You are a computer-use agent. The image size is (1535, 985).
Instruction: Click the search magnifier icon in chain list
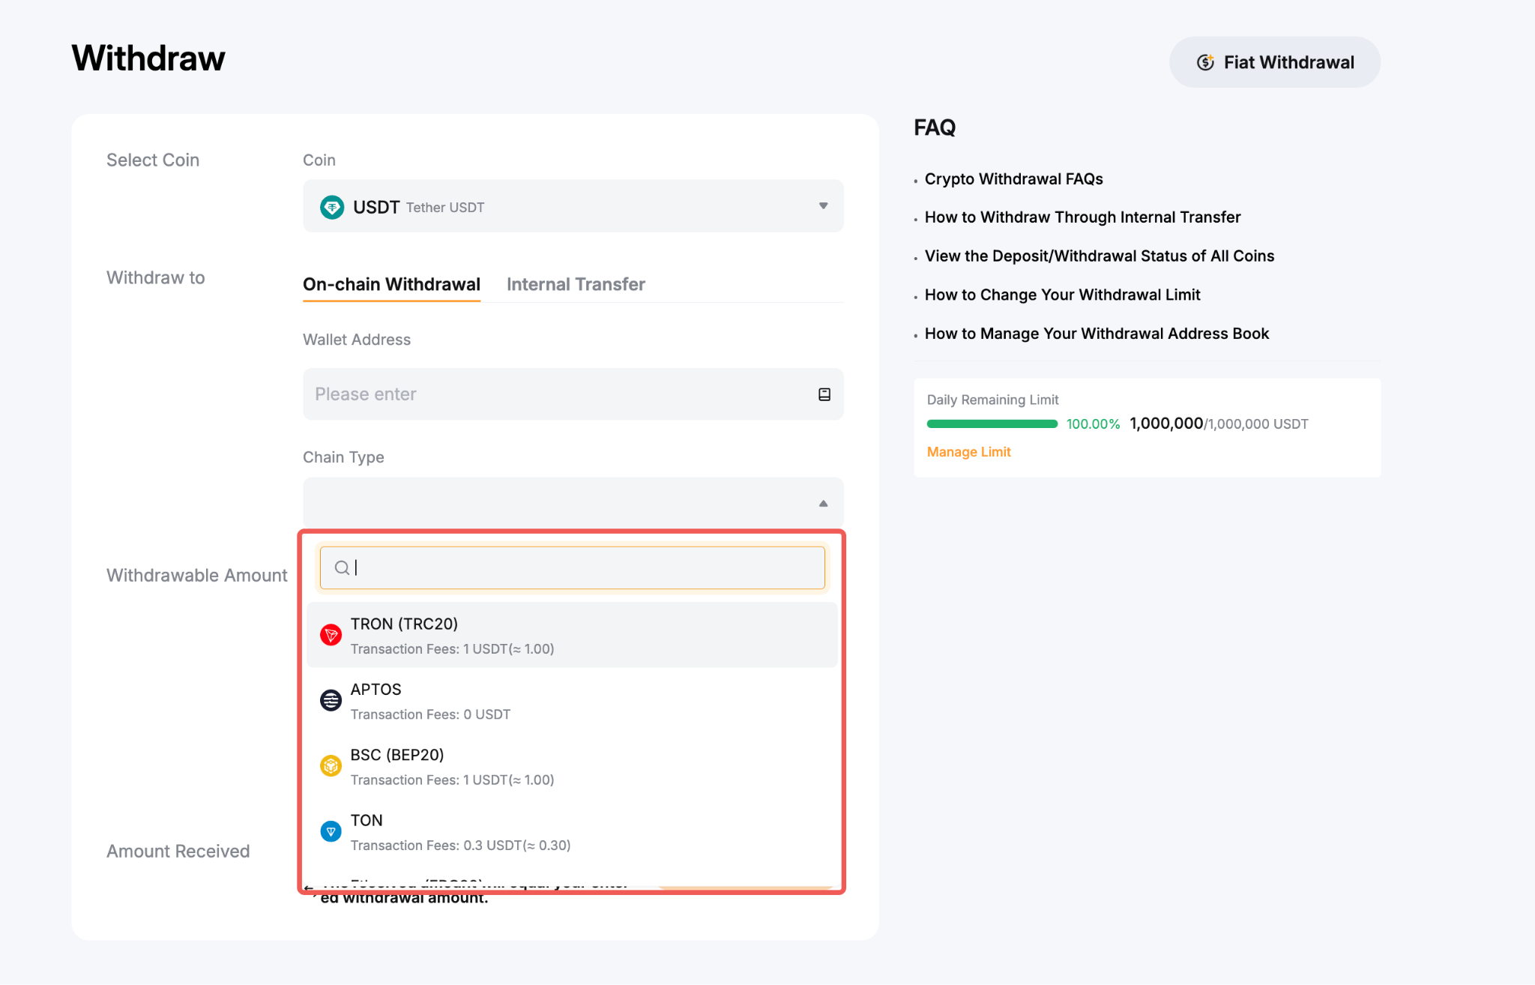click(x=341, y=567)
